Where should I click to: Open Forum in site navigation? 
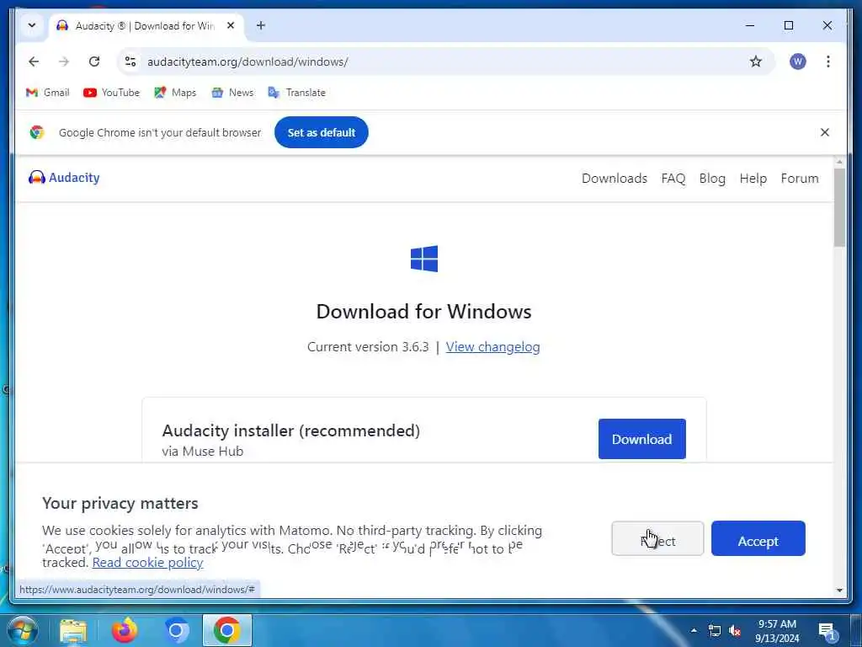point(800,179)
